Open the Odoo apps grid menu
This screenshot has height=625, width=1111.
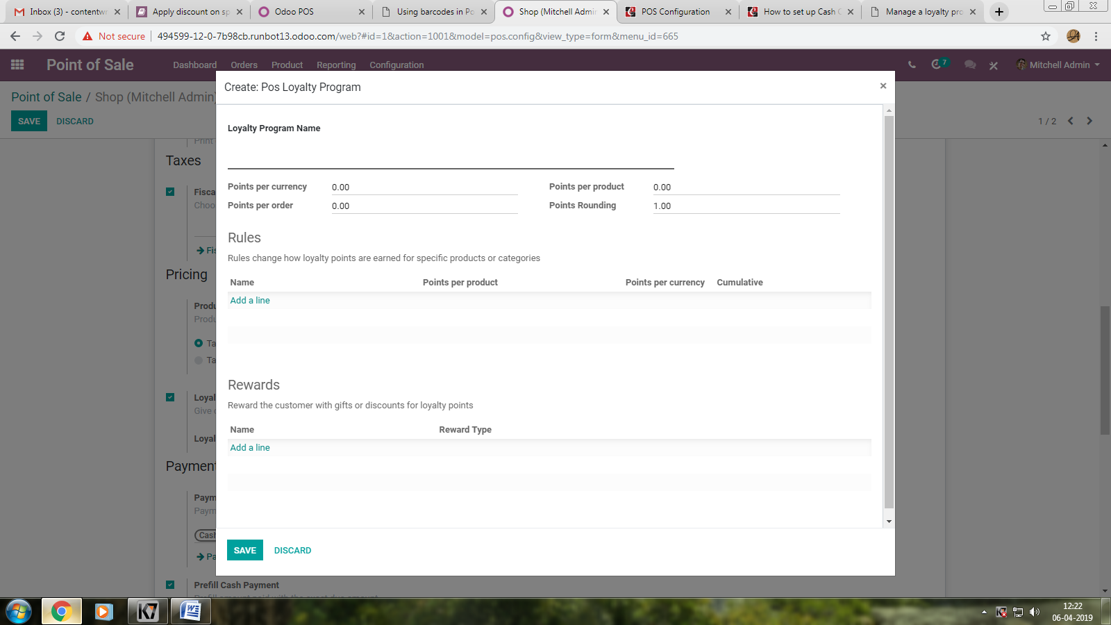(17, 65)
